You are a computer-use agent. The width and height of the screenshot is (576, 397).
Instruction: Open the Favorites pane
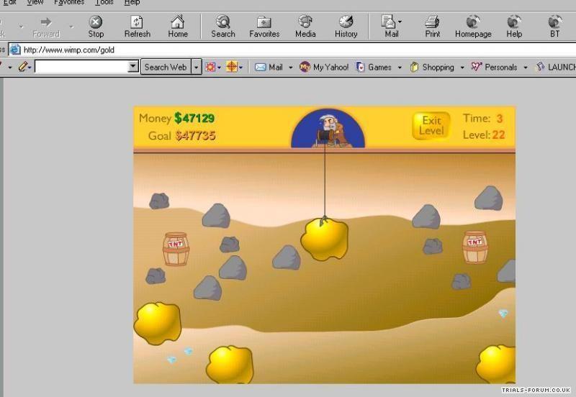pyautogui.click(x=264, y=27)
